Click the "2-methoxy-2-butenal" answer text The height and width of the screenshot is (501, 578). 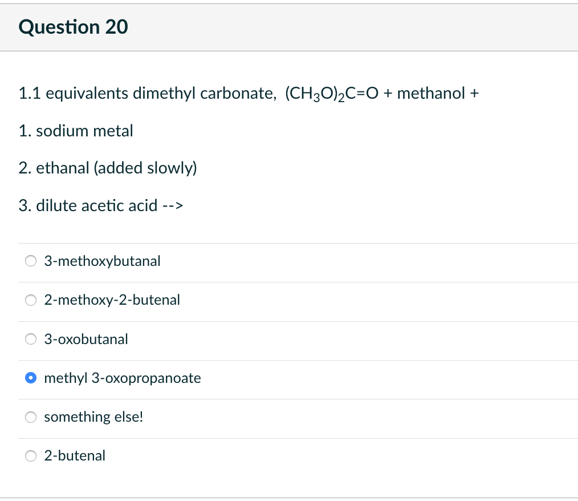(x=112, y=300)
